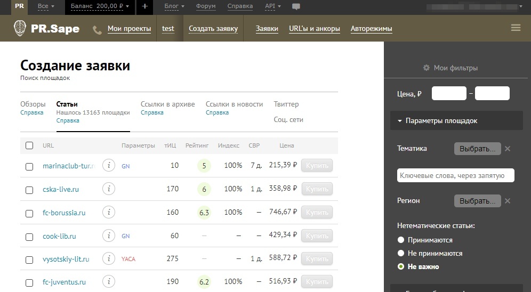Switch to the Статьи tab
The image size is (531, 292).
[x=67, y=104]
